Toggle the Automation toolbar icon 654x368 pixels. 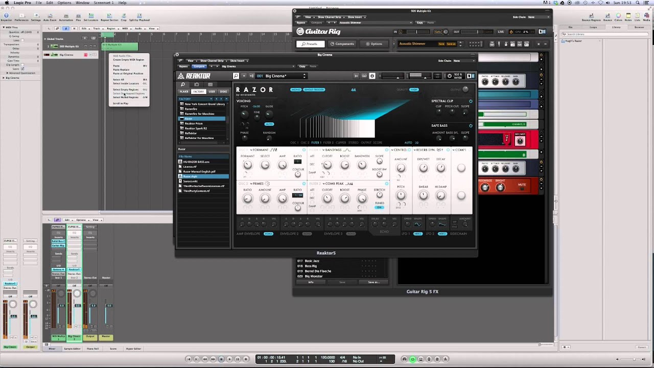[66, 16]
